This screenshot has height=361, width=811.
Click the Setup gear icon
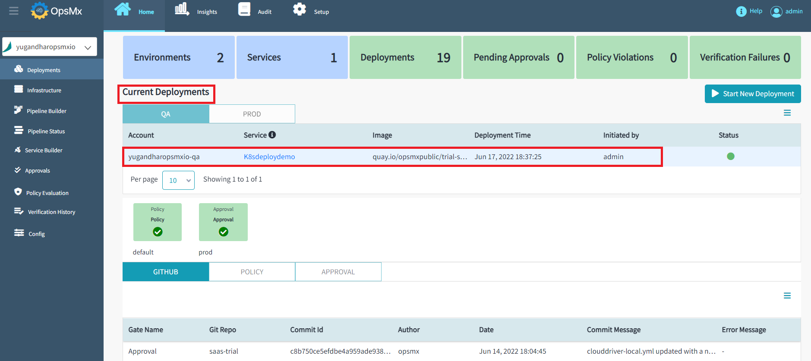click(300, 9)
